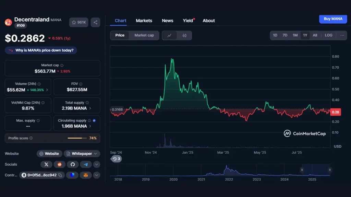Select the 1D time range
Viewport: 351px width, 197px height.
275,35
